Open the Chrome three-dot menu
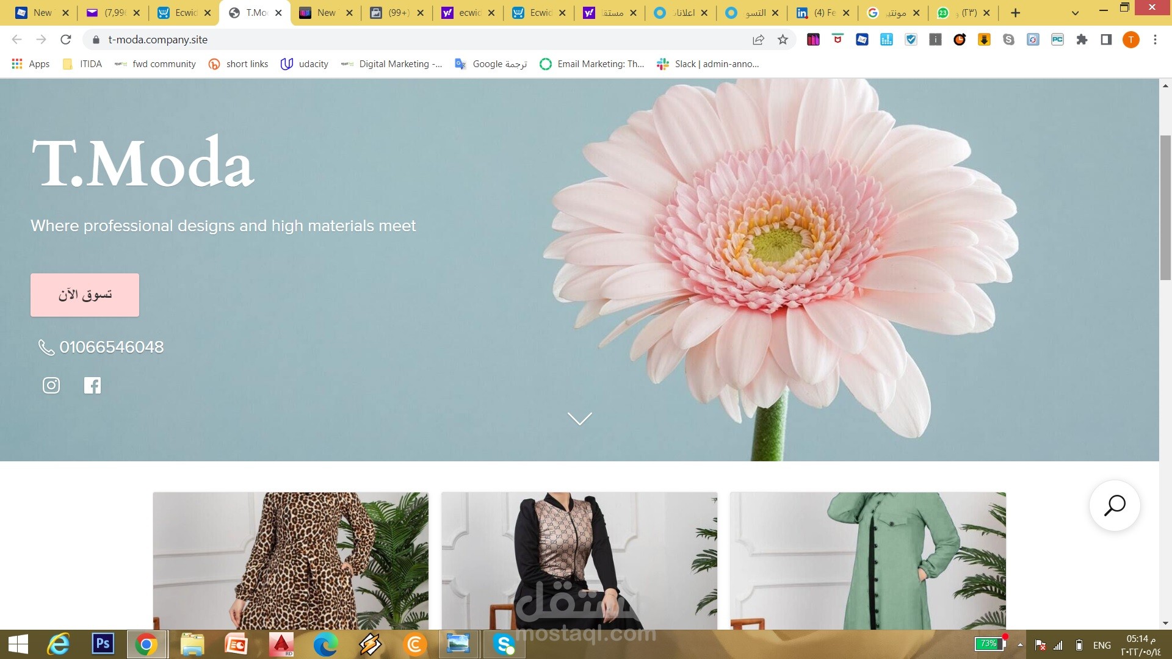 coord(1155,40)
